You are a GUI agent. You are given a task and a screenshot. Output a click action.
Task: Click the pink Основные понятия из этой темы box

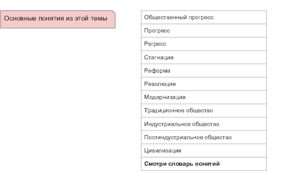pos(58,19)
